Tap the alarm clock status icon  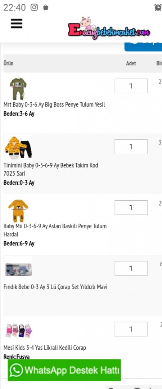coord(158,8)
